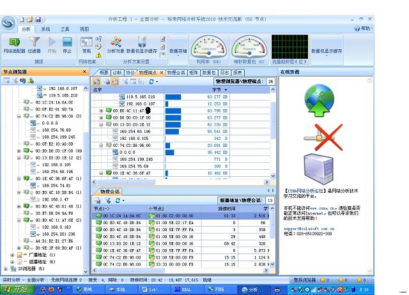Click the first highlighted endpoint view toolbar icon
The image size is (409, 295).
tap(96, 82)
